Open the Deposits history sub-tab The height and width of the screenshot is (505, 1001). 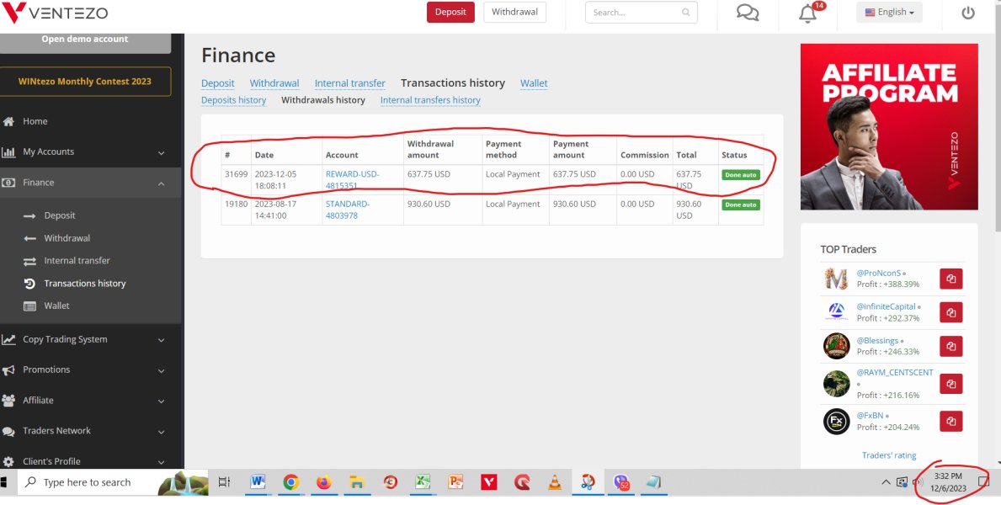[x=234, y=100]
